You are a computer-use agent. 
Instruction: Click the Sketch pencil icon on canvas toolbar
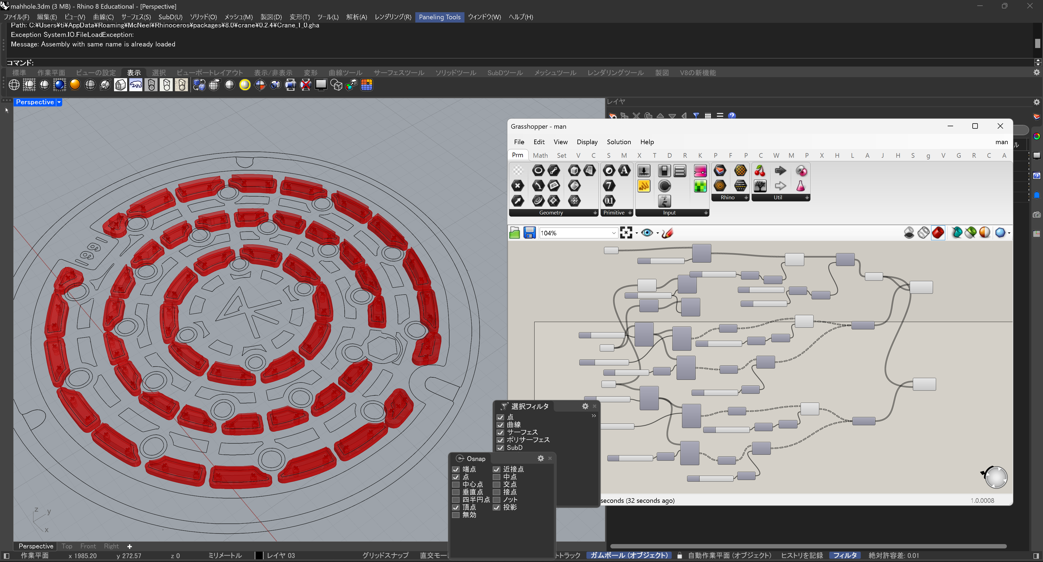click(x=667, y=233)
